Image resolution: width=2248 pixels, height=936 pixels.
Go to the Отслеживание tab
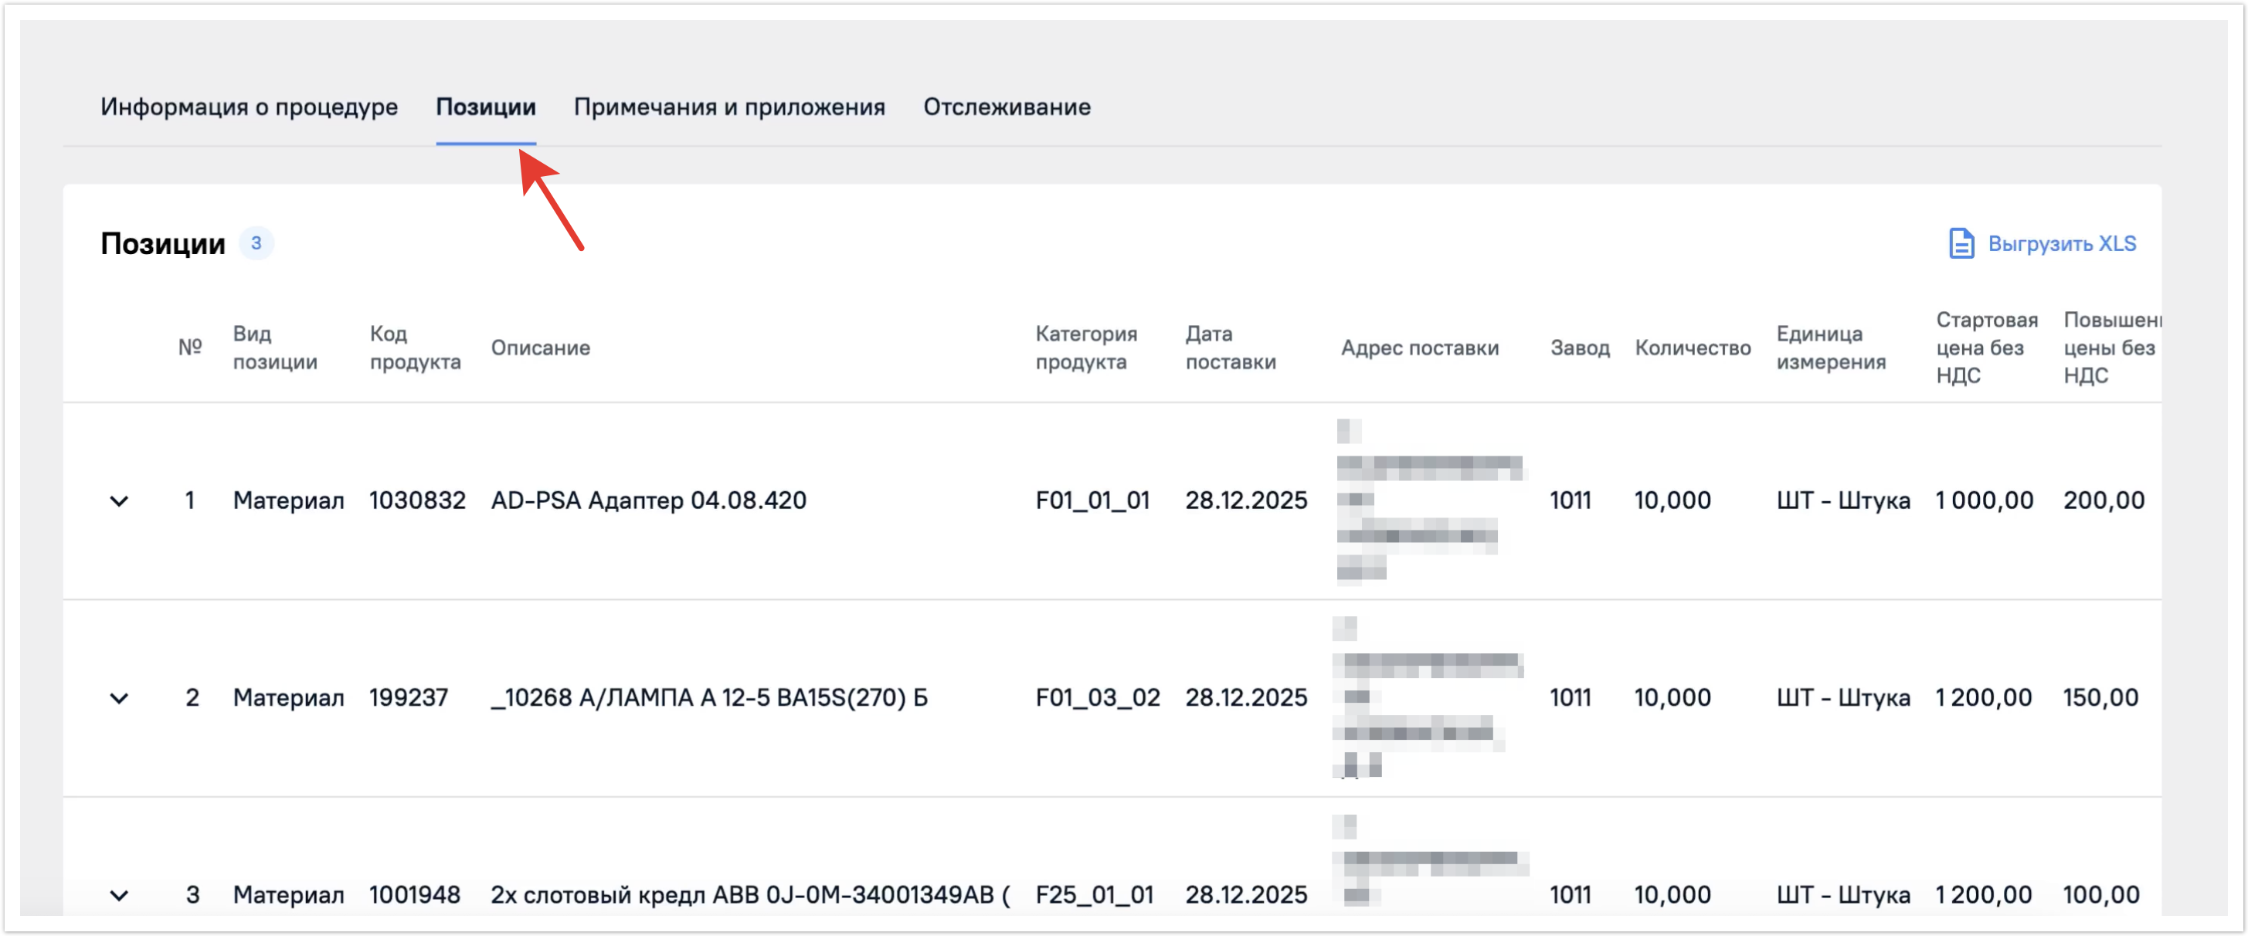coord(1006,107)
